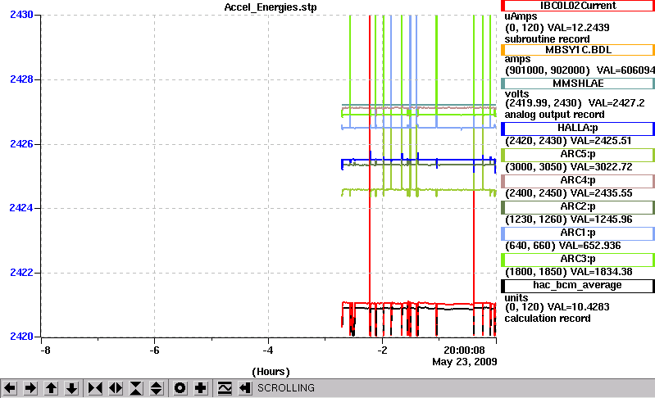Click the Accel_Energies.stp graph title
The width and height of the screenshot is (655, 398).
tap(271, 7)
